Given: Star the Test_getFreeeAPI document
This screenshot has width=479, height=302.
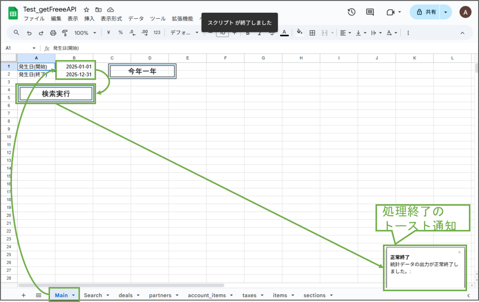Looking at the screenshot, I should (86, 10).
